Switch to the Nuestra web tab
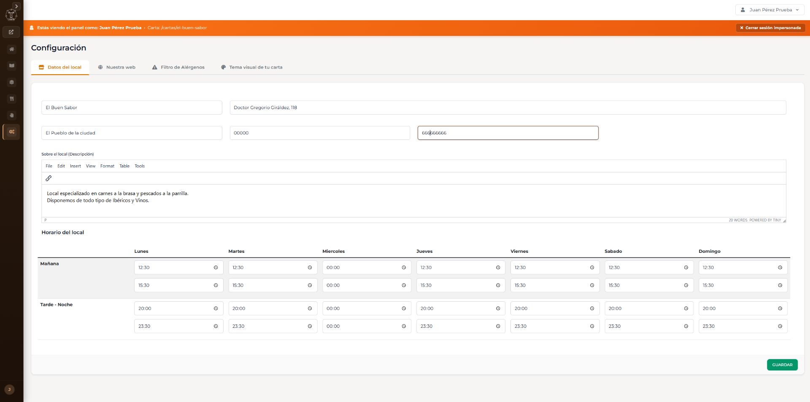 tap(116, 67)
